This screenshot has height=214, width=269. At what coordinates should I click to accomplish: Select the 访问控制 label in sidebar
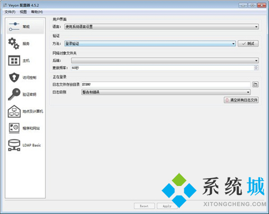[x=29, y=77]
